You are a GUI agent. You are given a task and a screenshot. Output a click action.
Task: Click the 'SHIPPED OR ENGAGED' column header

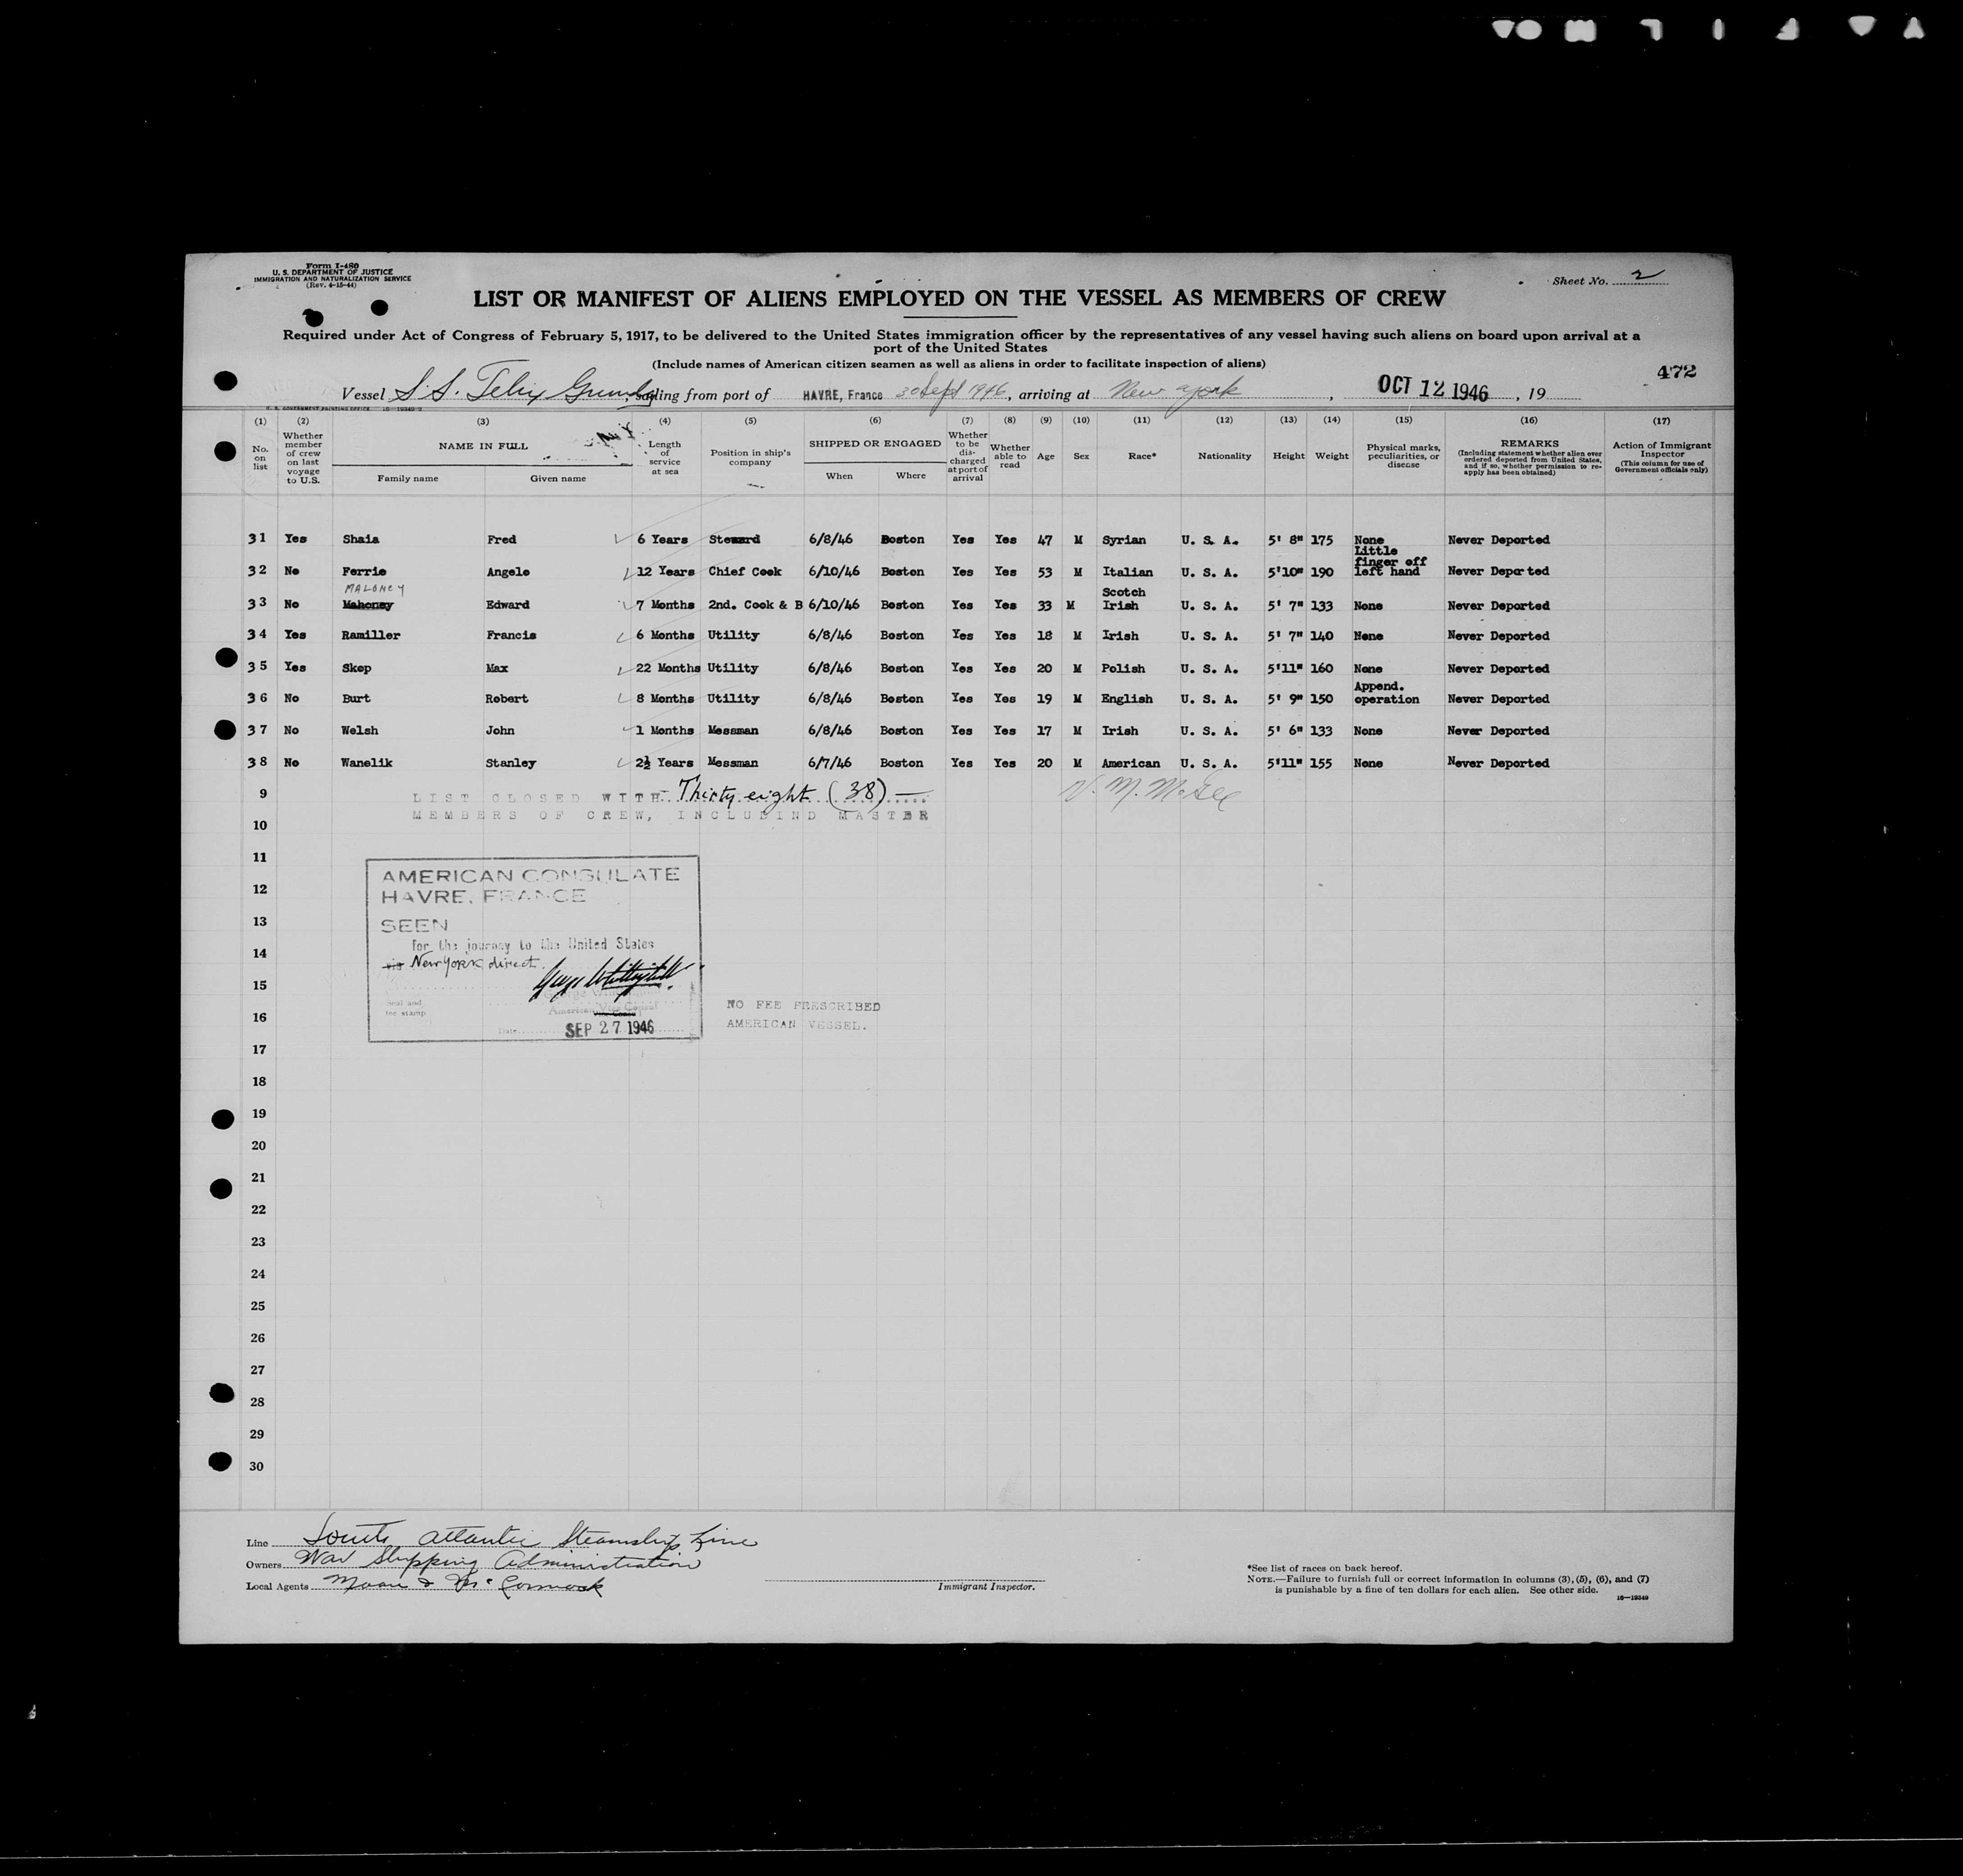click(875, 443)
